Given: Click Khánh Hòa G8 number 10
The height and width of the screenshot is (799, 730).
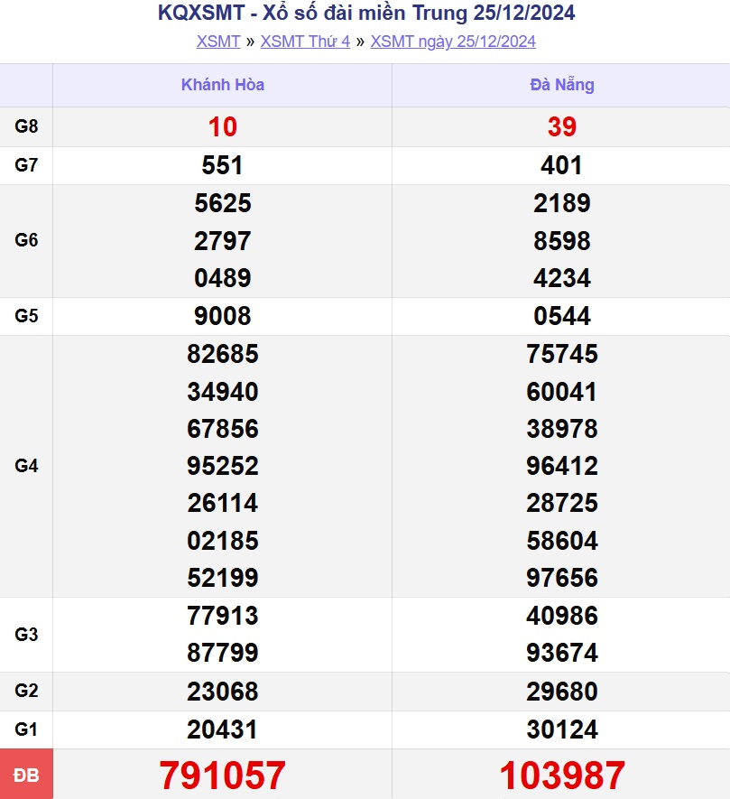Looking at the screenshot, I should point(223,127).
